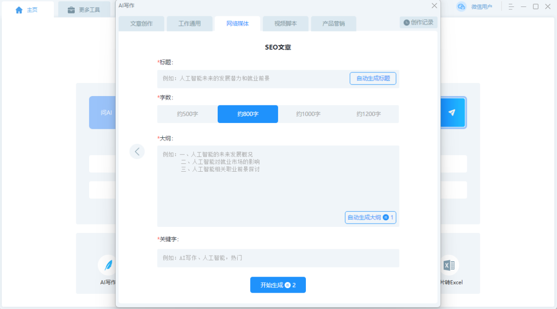This screenshot has height=309, width=557.
Task: Click the 关键字 keywords input field
Action: click(278, 258)
